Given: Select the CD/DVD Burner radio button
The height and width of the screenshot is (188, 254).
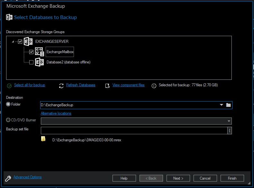Looking at the screenshot, I should pos(8,120).
